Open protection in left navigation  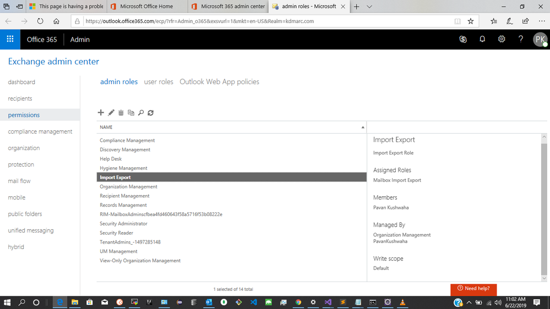click(21, 164)
